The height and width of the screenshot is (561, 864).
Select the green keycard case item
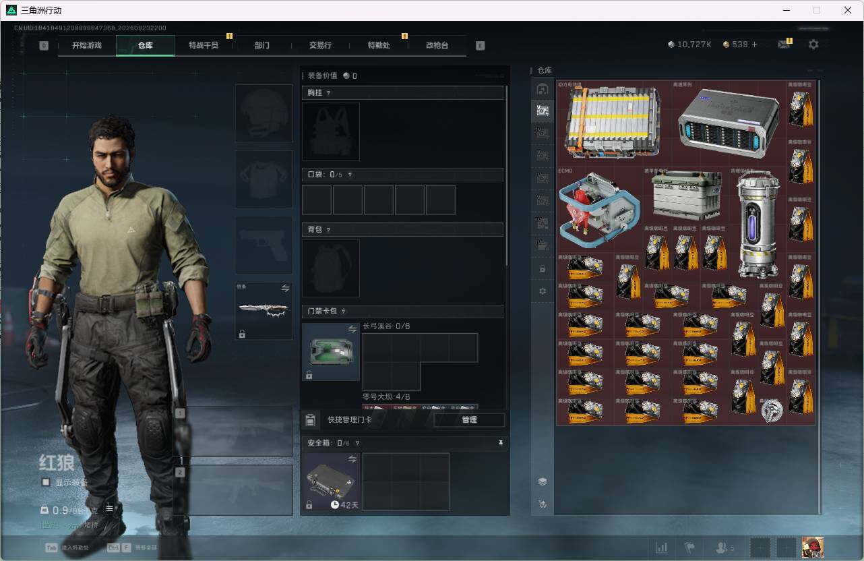pyautogui.click(x=331, y=351)
